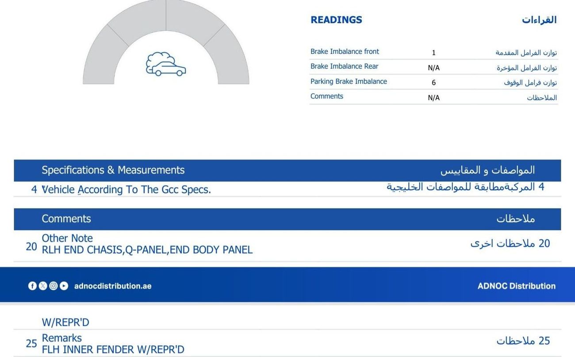This screenshot has width=575, height=357.
Task: Click the Brake Imbalance Rear N/A value
Action: 433,68
